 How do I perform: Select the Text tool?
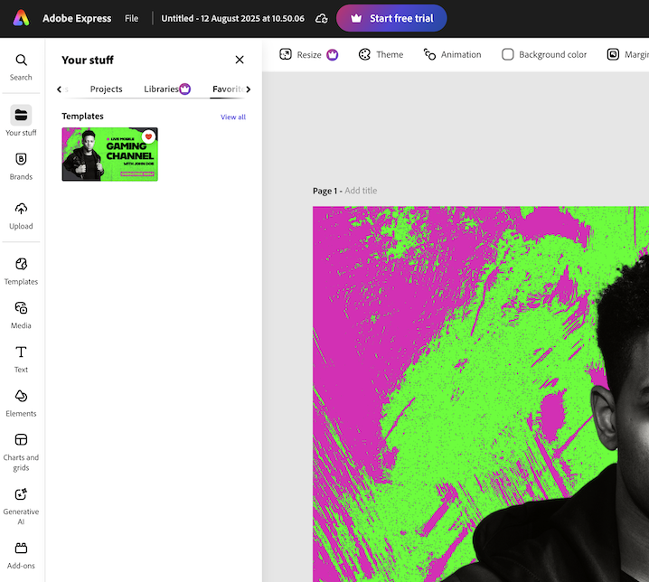click(x=21, y=360)
